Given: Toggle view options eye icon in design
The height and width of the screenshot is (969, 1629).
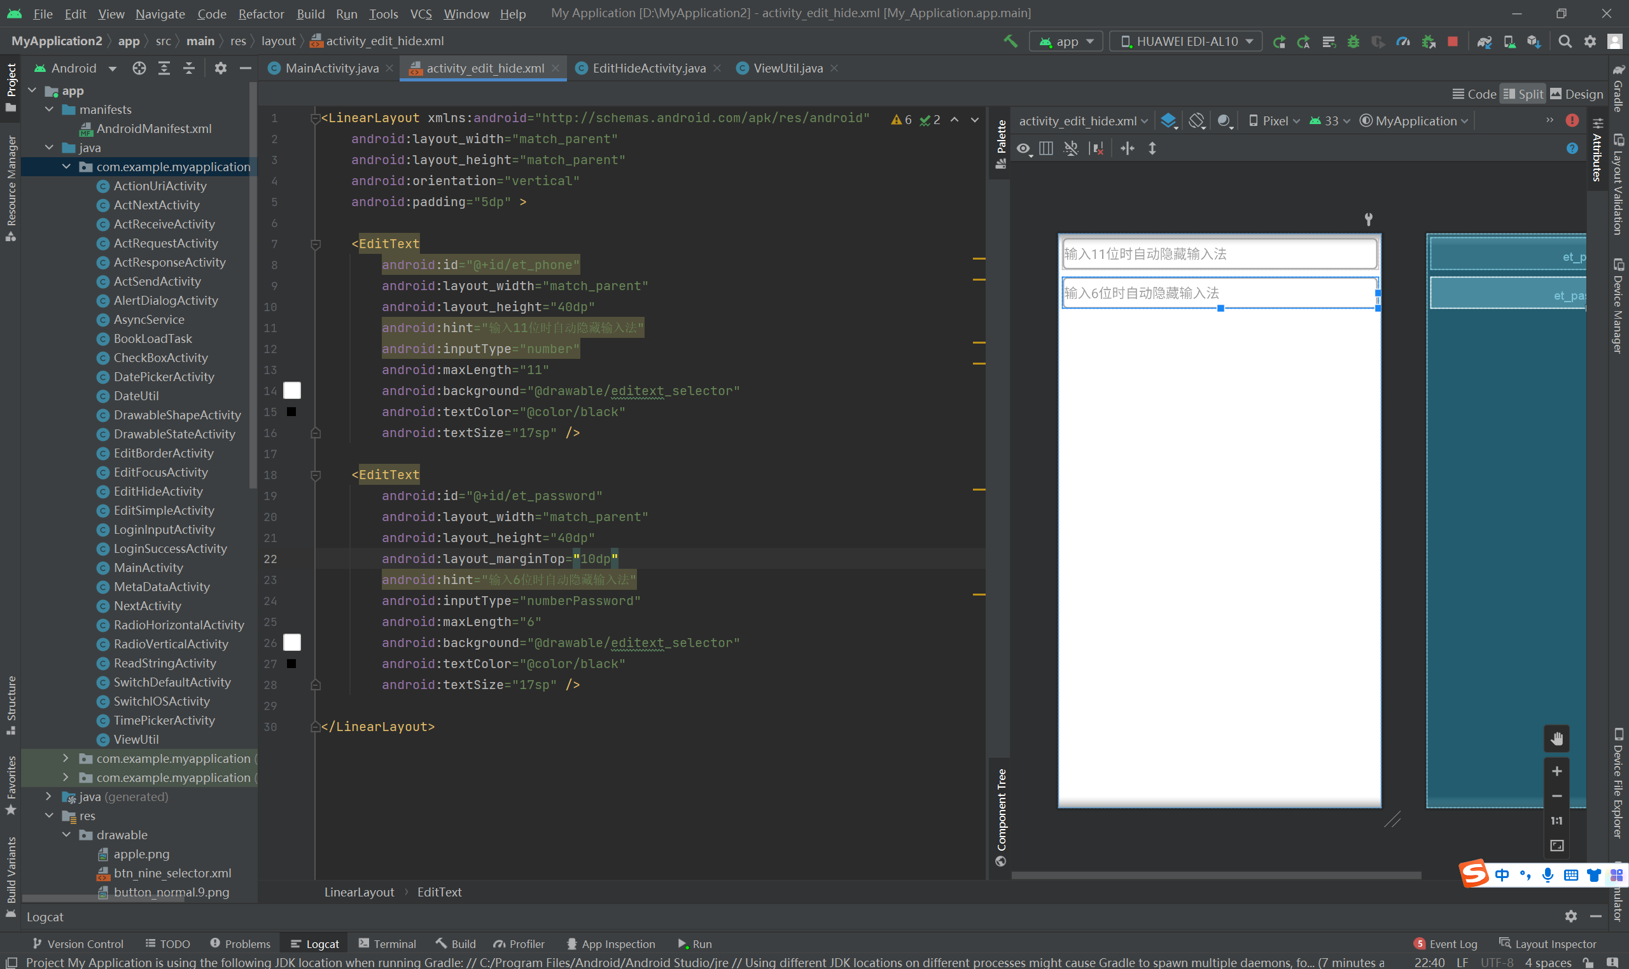Looking at the screenshot, I should (x=1023, y=149).
